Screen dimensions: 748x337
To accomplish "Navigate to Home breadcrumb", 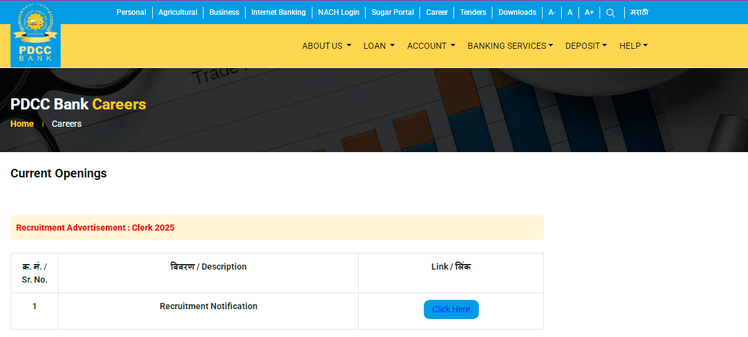I will pos(22,124).
